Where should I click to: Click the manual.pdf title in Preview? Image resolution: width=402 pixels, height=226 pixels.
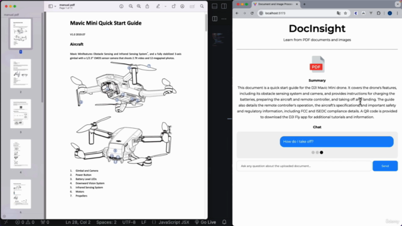[x=67, y=5]
